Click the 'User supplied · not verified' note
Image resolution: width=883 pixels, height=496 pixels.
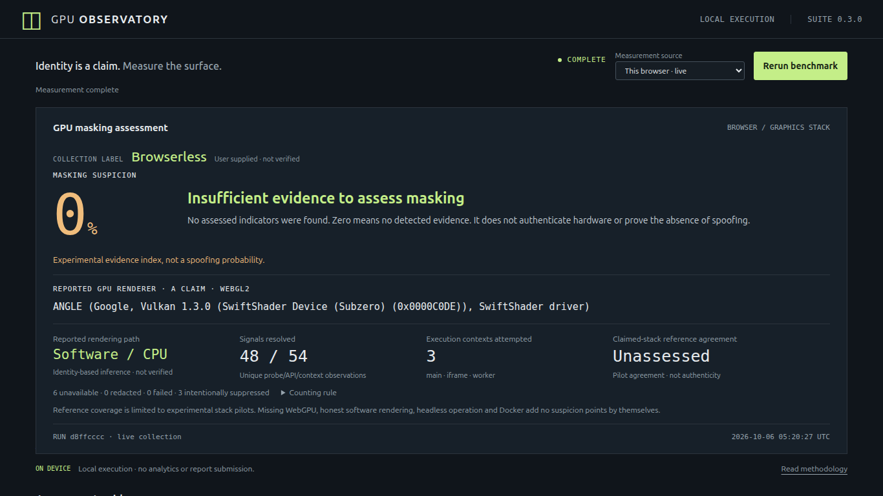coord(257,159)
